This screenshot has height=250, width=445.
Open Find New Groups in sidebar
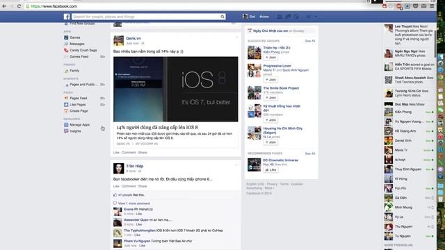click(x=82, y=24)
